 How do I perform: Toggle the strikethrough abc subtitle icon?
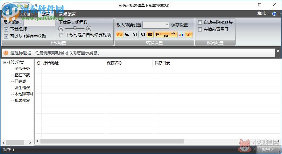(159, 34)
